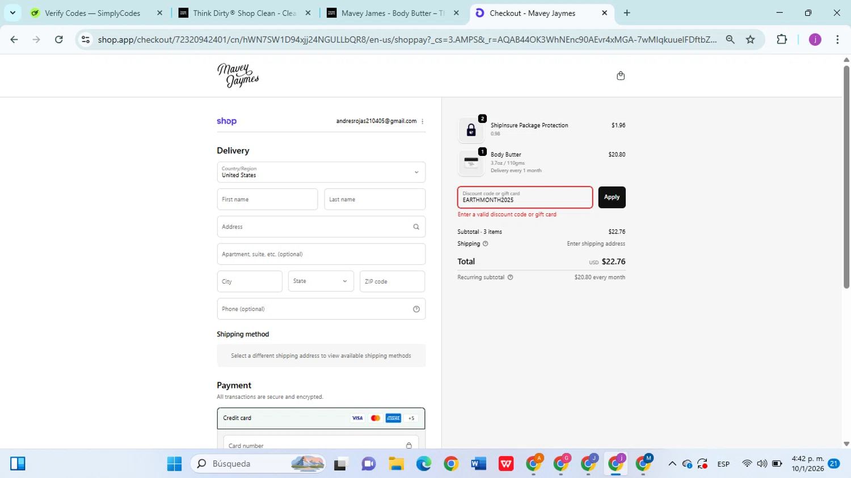Viewport: 851px width, 478px height.
Task: Open a new browser tab
Action: pyautogui.click(x=627, y=12)
